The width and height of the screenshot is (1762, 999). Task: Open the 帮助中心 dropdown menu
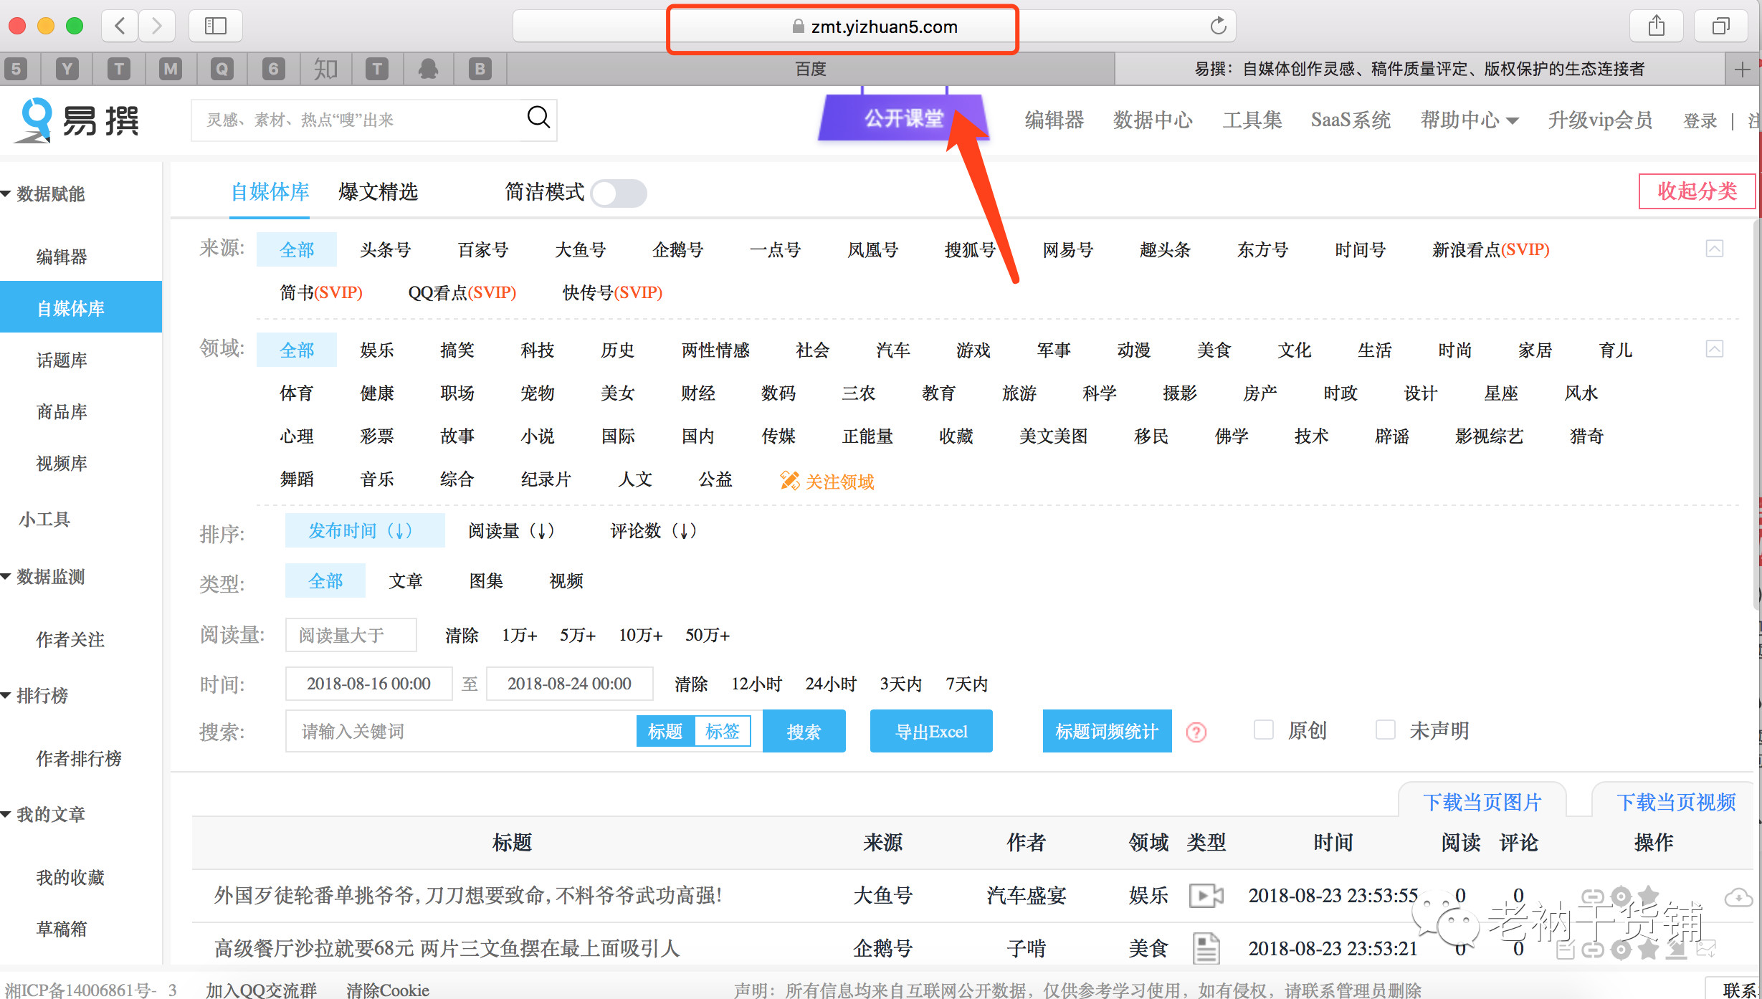(1469, 120)
